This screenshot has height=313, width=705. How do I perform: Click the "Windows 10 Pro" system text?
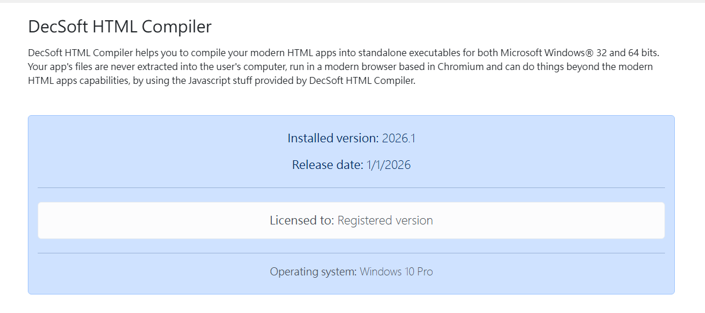396,271
